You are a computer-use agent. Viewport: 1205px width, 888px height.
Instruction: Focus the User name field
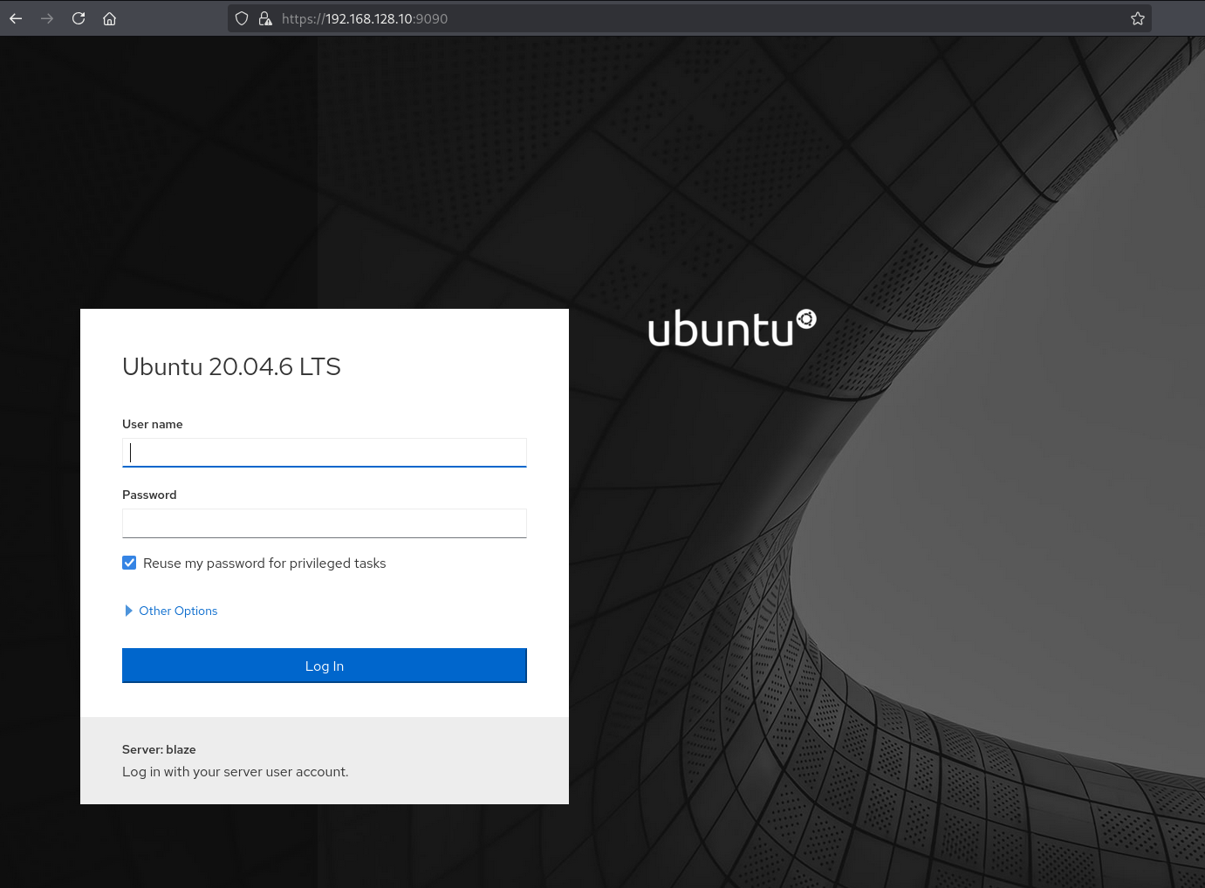pyautogui.click(x=325, y=453)
